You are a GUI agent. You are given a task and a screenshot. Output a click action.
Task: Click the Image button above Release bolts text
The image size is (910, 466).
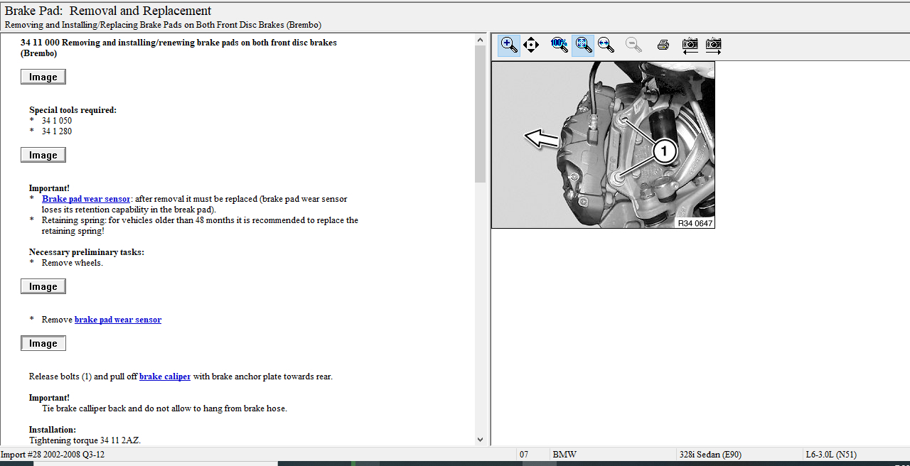[43, 343]
